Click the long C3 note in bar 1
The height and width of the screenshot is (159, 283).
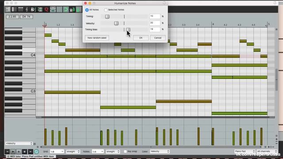pos(73,92)
